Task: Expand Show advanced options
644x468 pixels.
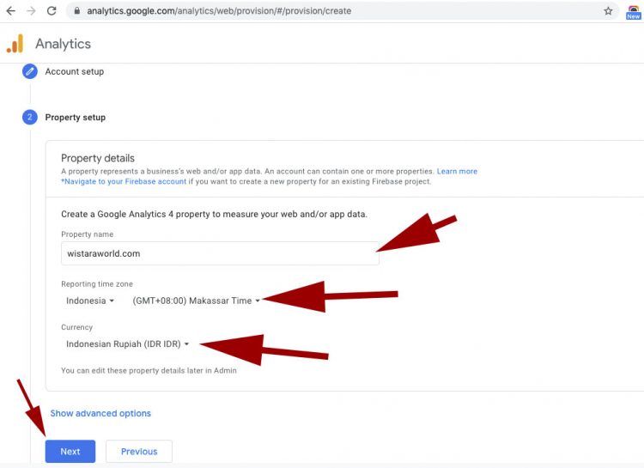Action: tap(100, 413)
